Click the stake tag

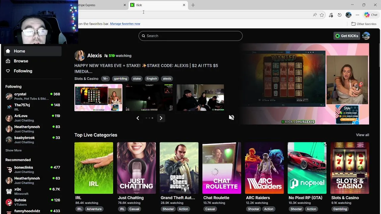137,79
